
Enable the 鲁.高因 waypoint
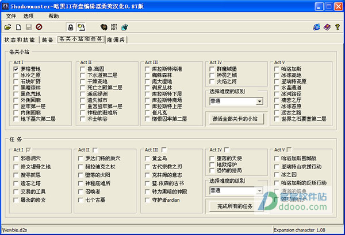point(83,69)
